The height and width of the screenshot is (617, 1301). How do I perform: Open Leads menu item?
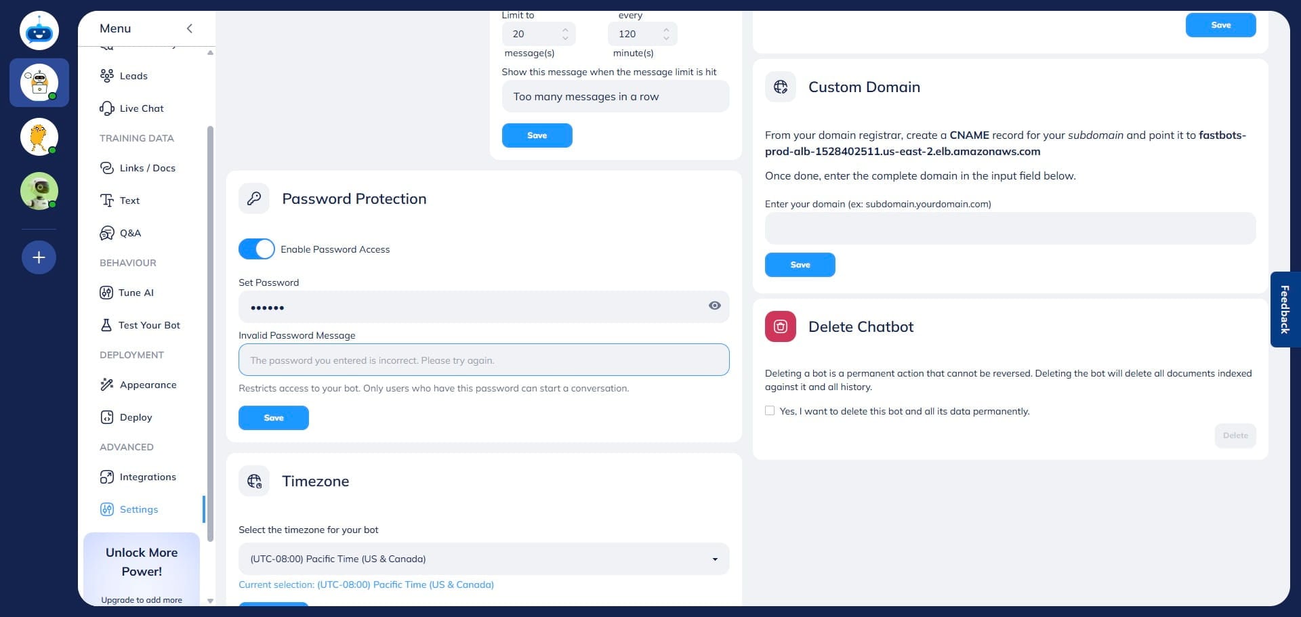(x=133, y=76)
